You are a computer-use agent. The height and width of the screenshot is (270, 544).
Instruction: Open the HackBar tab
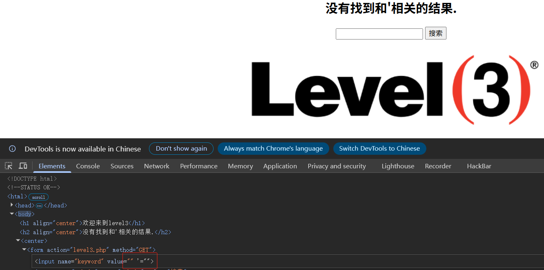pos(479,166)
